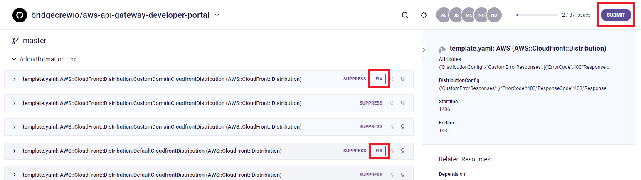Click FIX on the CustomDomainCloudfrontDistribution row

click(379, 79)
